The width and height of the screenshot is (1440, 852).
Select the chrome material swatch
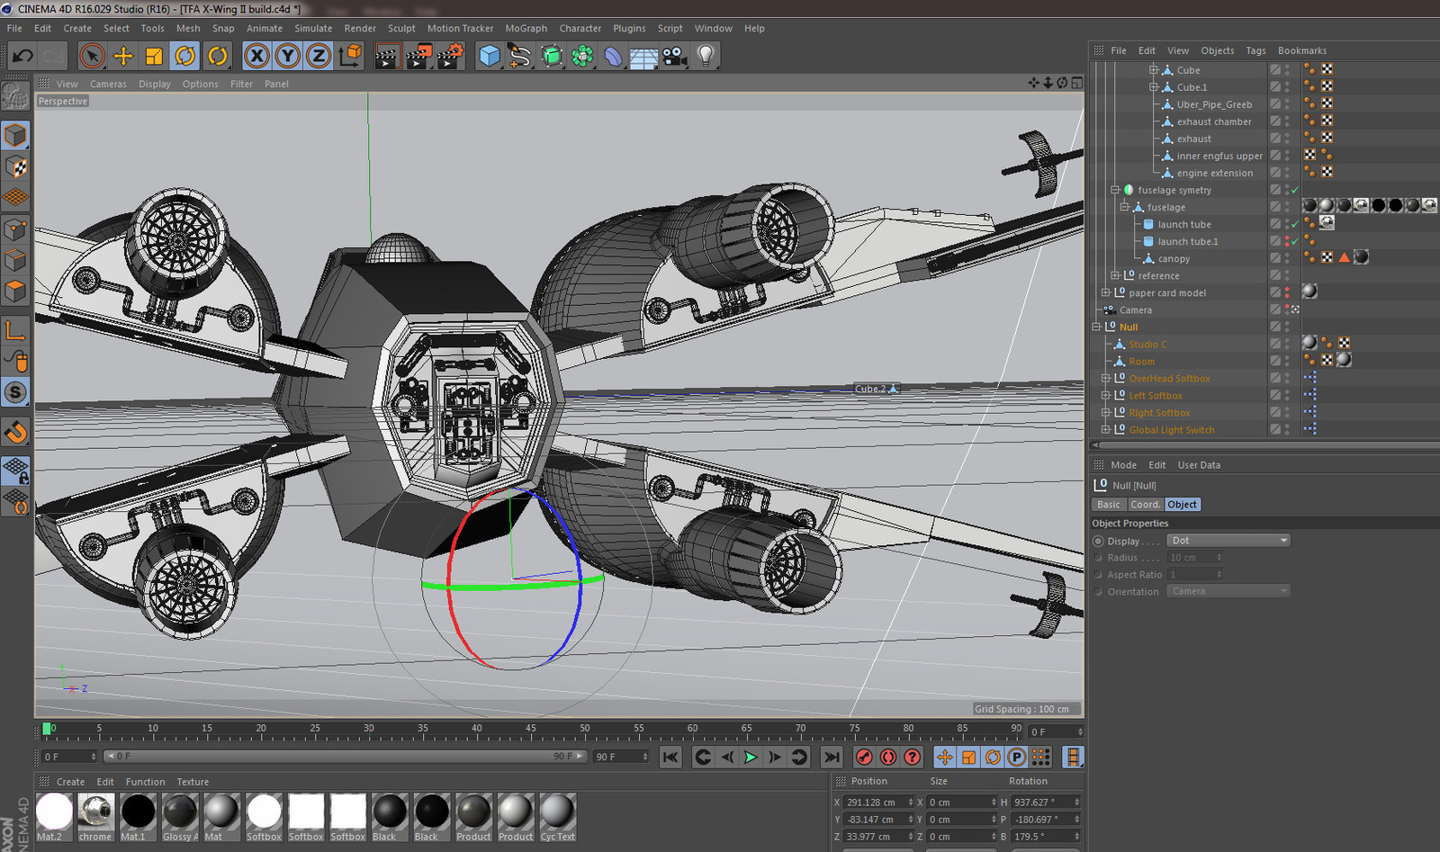pyautogui.click(x=95, y=817)
